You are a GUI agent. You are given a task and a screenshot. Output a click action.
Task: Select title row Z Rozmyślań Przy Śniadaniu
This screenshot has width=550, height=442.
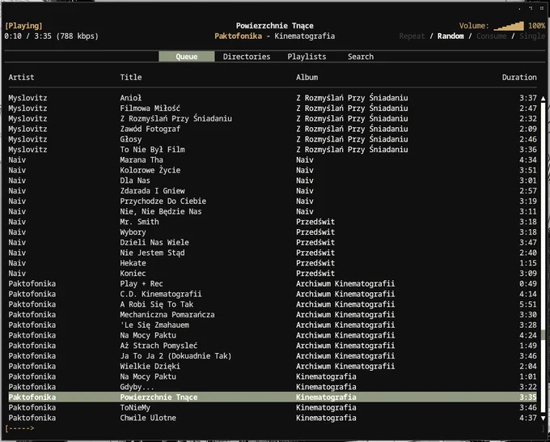(273, 119)
